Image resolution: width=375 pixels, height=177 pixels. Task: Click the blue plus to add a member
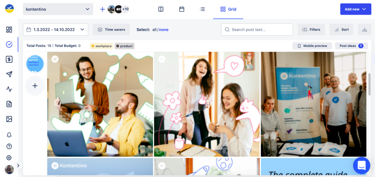(x=103, y=9)
